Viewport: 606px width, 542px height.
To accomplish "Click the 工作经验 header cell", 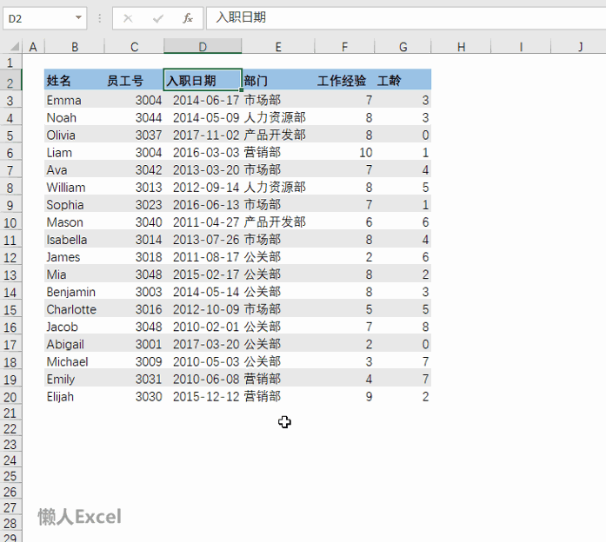I will [342, 81].
